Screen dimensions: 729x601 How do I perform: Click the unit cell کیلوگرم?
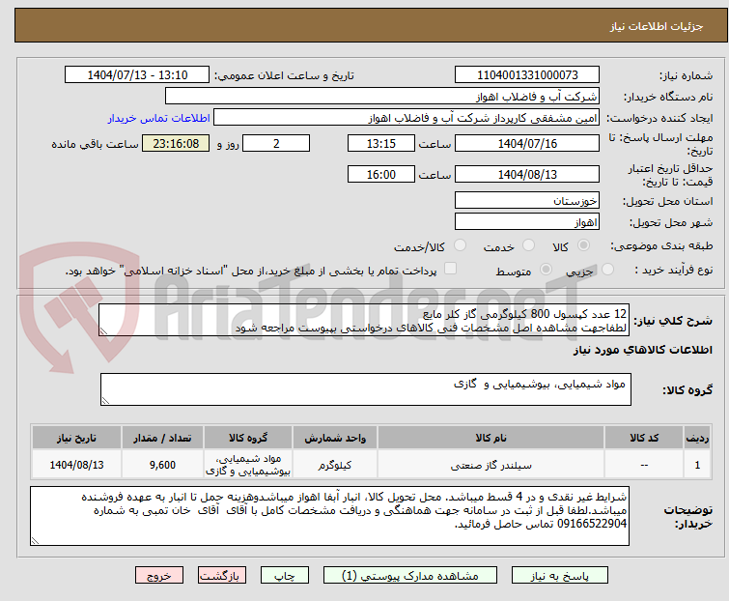pyautogui.click(x=335, y=465)
